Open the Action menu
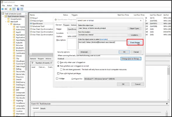 (x=9, y=6)
